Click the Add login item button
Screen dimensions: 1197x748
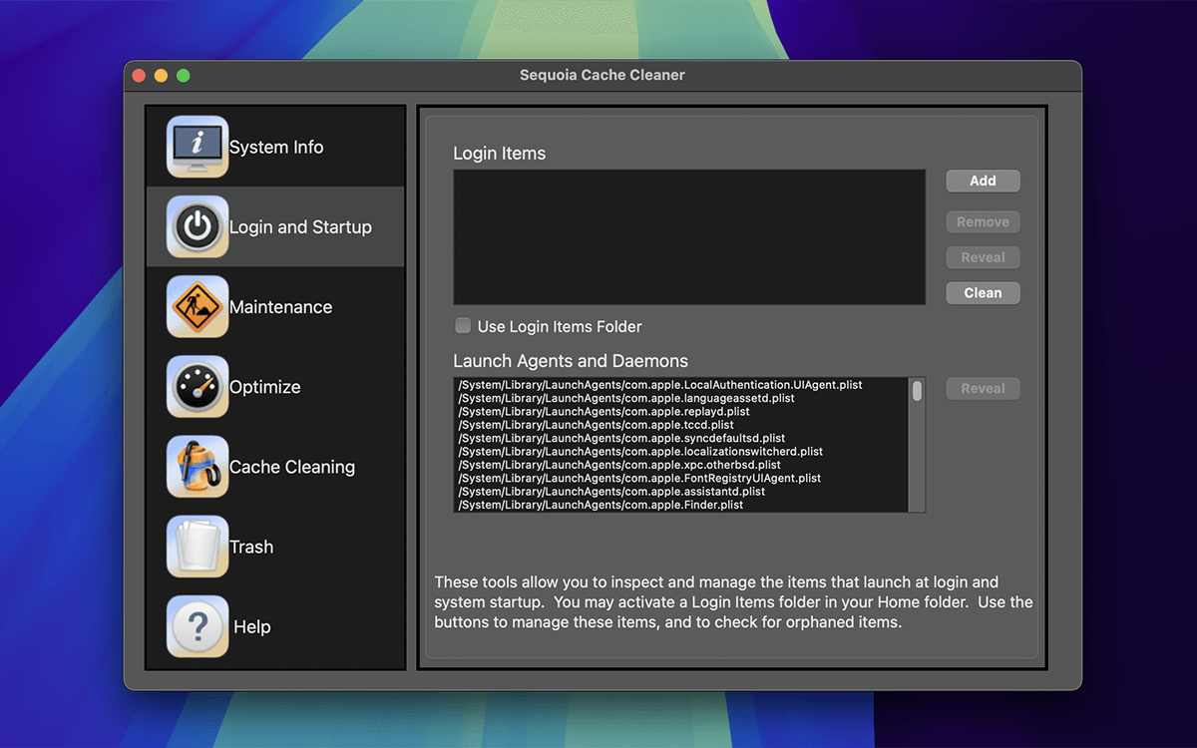point(983,181)
